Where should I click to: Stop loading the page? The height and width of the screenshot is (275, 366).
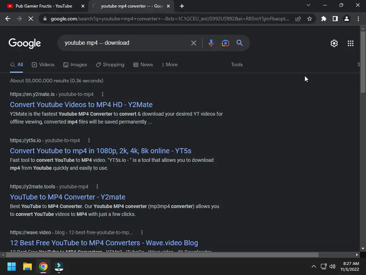pos(31,19)
